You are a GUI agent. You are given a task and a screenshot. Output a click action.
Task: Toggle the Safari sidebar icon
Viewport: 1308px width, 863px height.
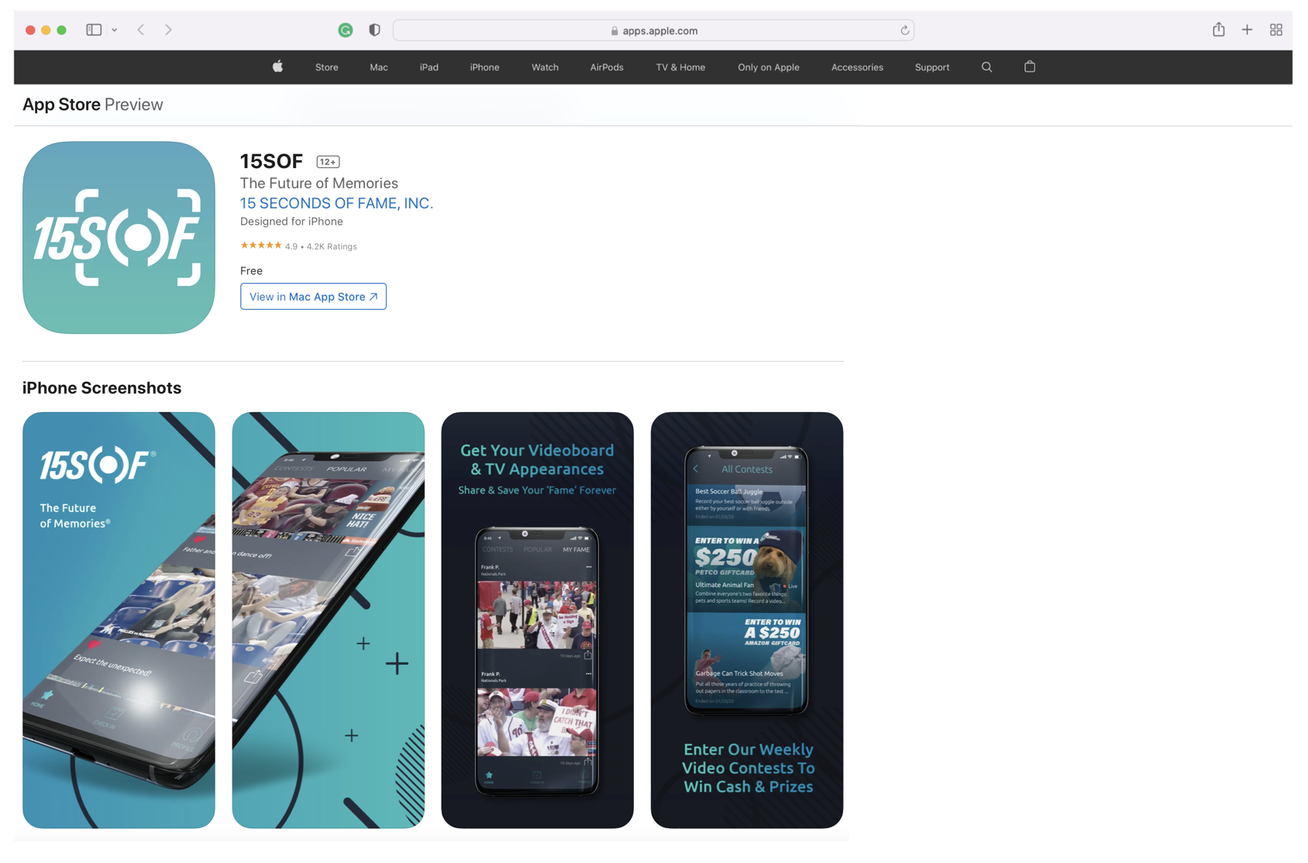pyautogui.click(x=94, y=29)
